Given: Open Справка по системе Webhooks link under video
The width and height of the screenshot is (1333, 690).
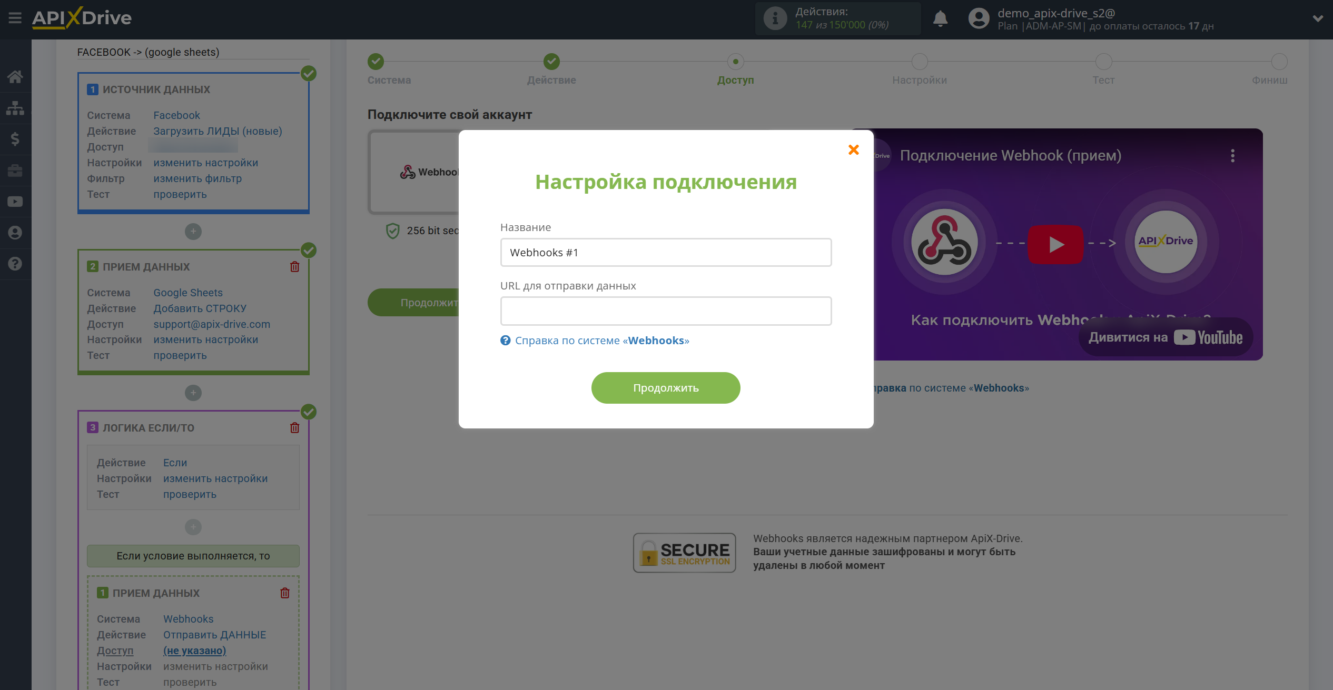Looking at the screenshot, I should (x=951, y=388).
